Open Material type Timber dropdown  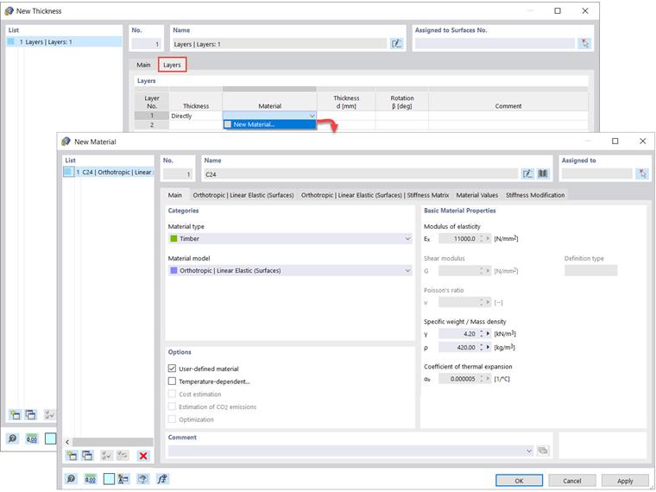290,238
